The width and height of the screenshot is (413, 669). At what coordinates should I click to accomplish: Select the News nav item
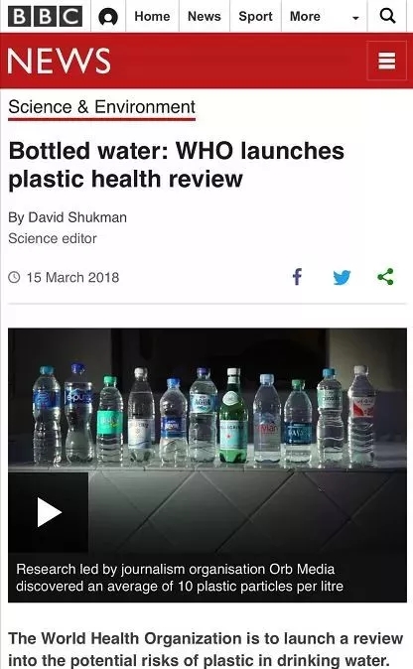(x=205, y=16)
